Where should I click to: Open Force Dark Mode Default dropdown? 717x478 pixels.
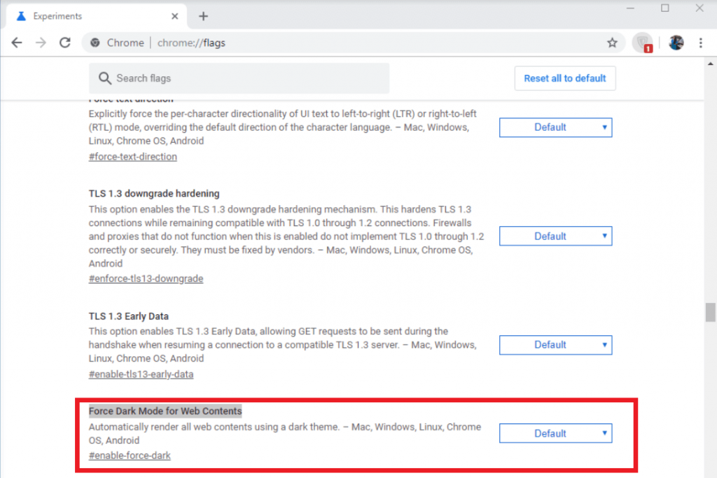pyautogui.click(x=555, y=433)
